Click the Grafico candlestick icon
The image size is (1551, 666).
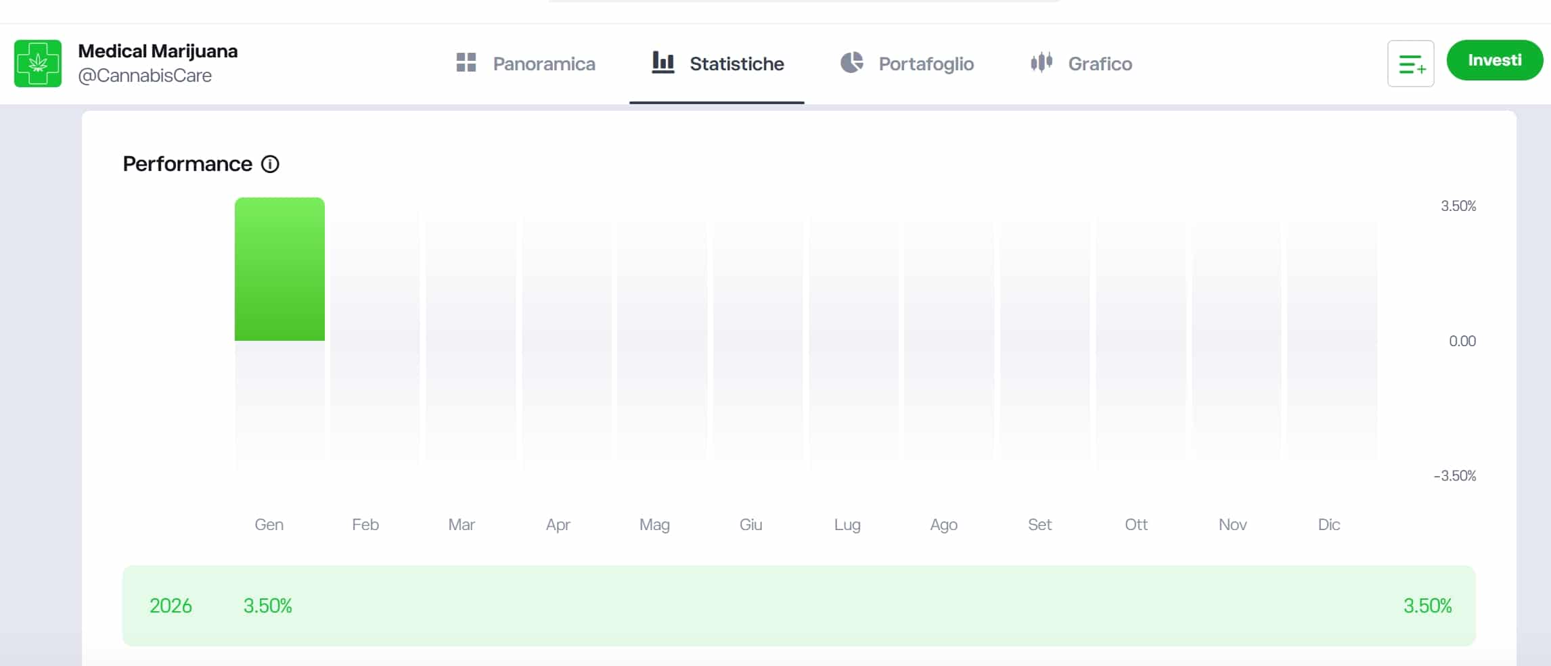(1041, 62)
